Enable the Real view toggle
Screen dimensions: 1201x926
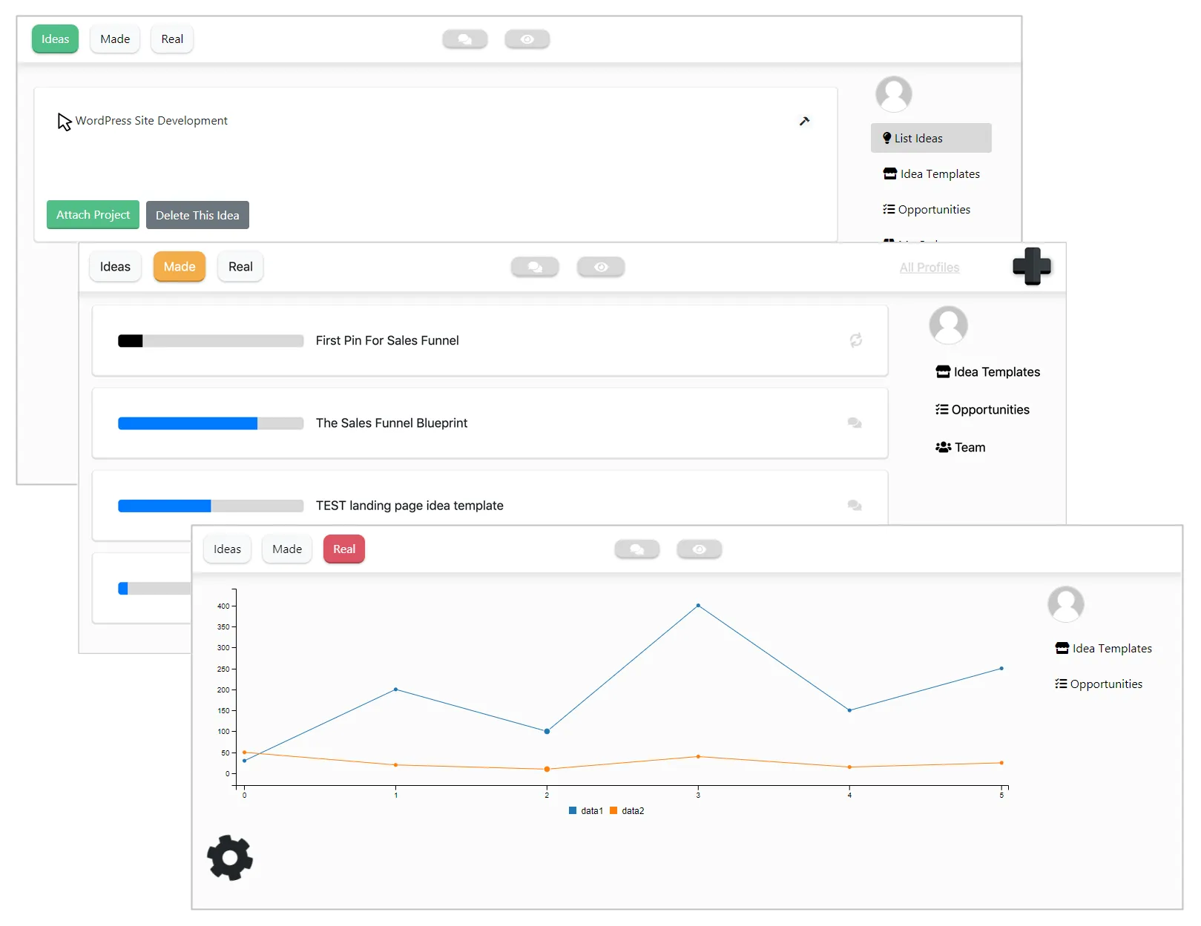[x=343, y=549]
